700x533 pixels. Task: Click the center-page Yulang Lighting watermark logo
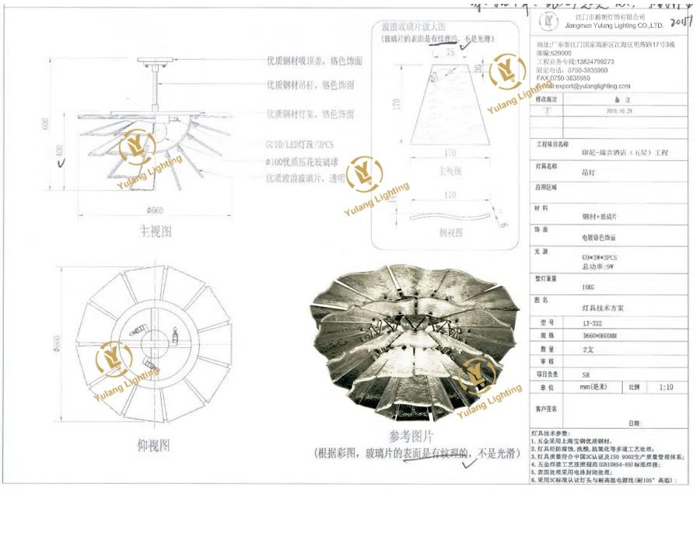pyautogui.click(x=362, y=174)
